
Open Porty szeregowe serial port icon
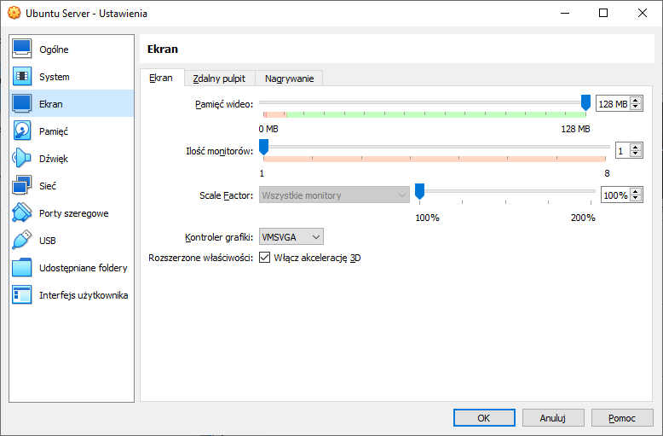tap(22, 213)
